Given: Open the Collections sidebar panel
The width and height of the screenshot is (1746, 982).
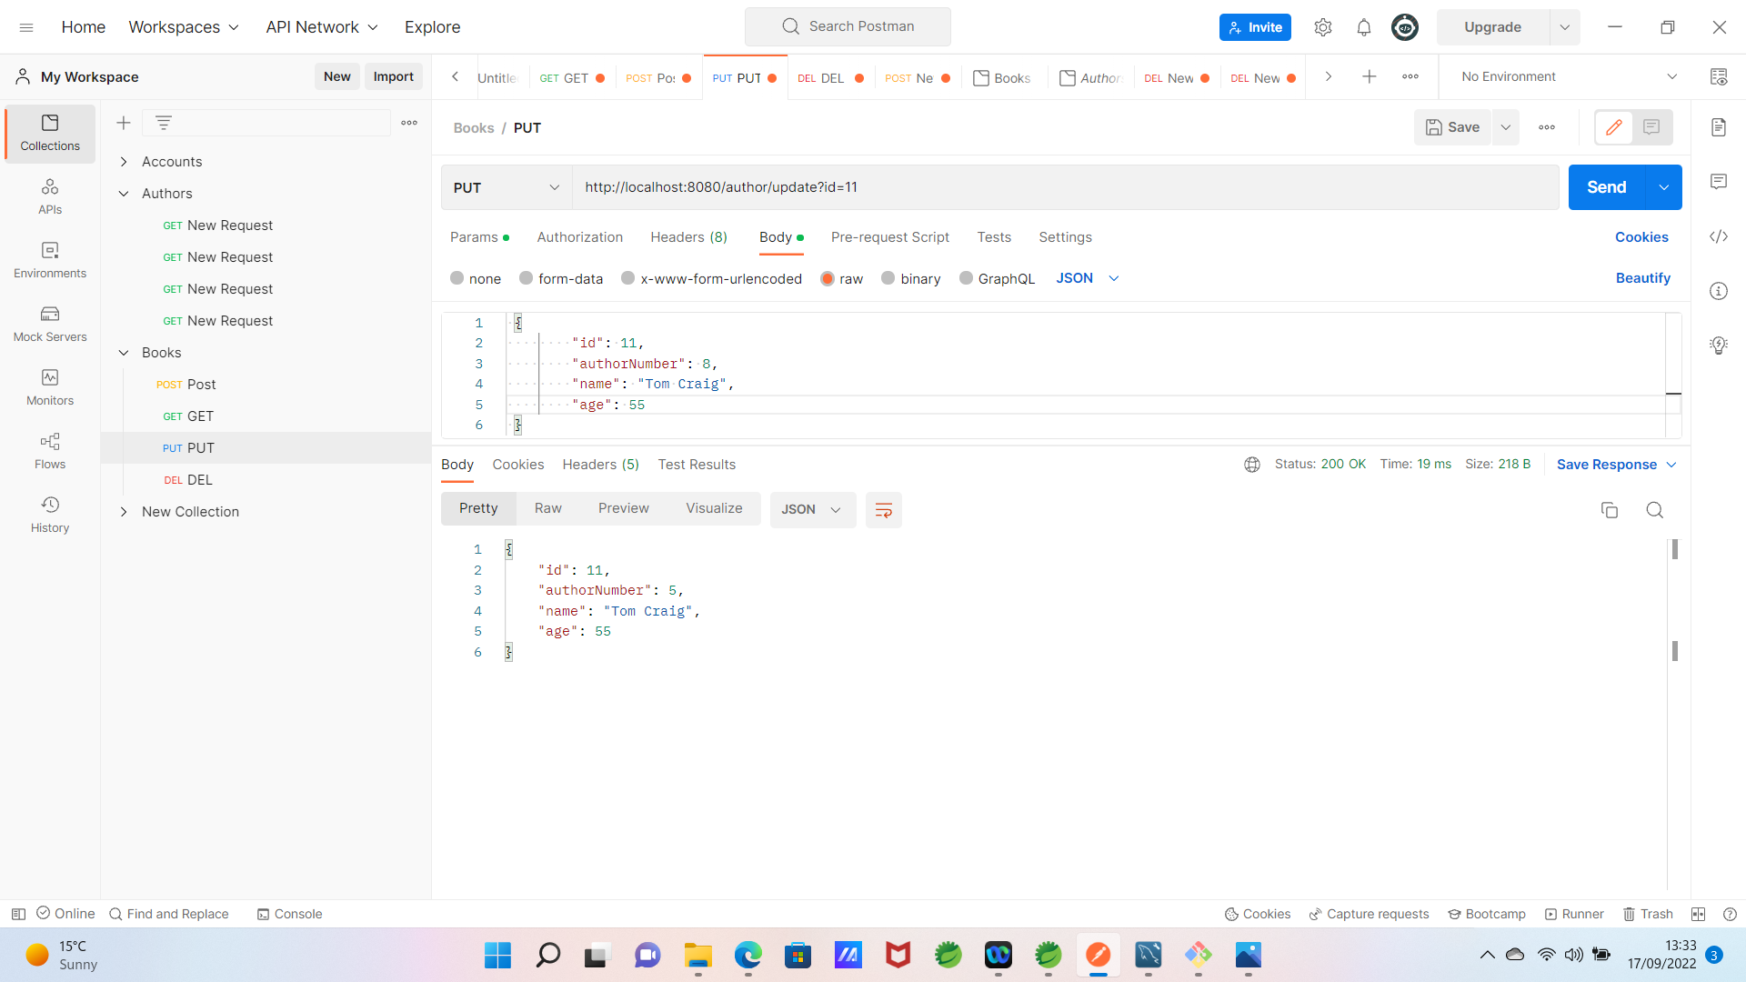Looking at the screenshot, I should tap(50, 133).
